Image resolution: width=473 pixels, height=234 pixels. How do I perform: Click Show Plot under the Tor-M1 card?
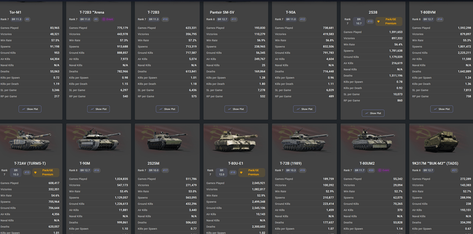30,109
